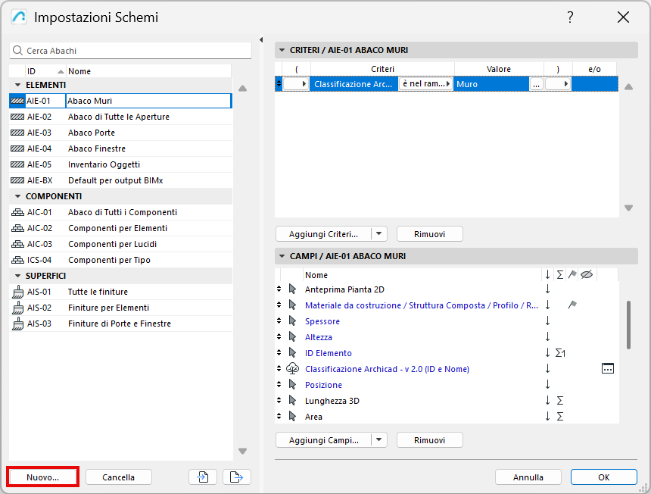This screenshot has width=651, height=494.
Task: Select Componenti per Tipo in the list
Action: click(109, 260)
